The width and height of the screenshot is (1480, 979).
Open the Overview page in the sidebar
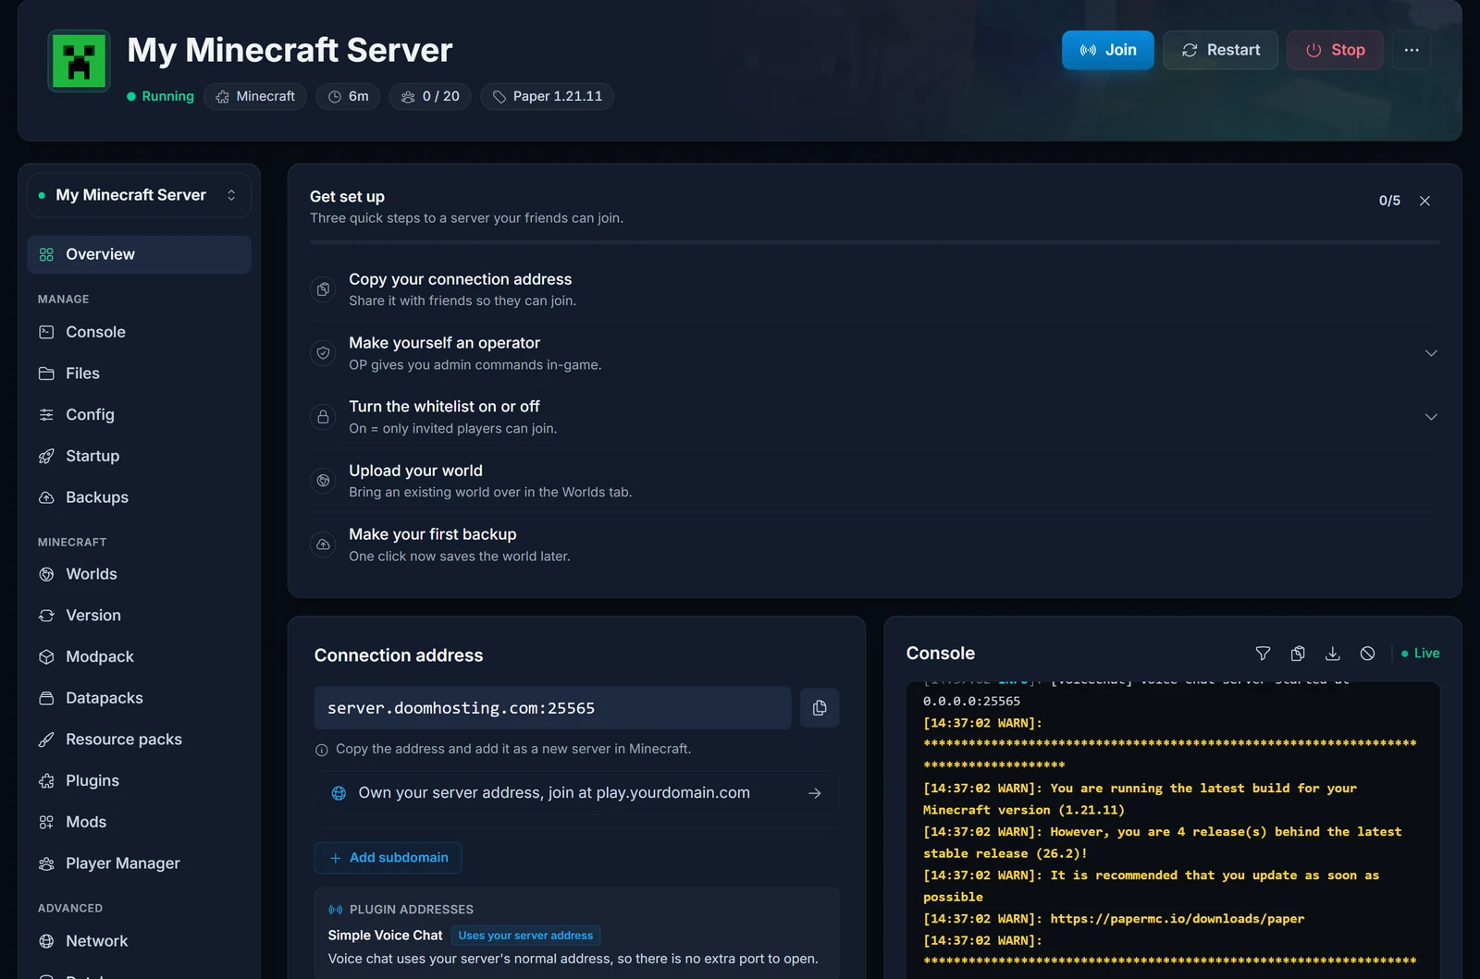[139, 254]
